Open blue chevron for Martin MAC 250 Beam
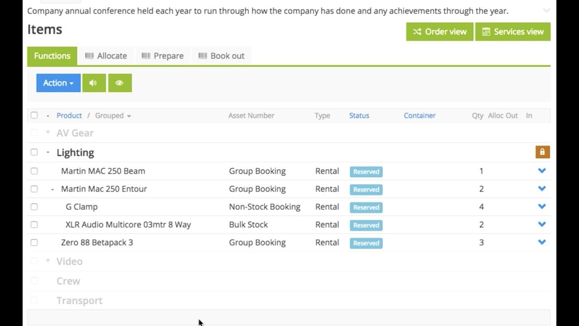Image resolution: width=579 pixels, height=326 pixels. pyautogui.click(x=542, y=171)
